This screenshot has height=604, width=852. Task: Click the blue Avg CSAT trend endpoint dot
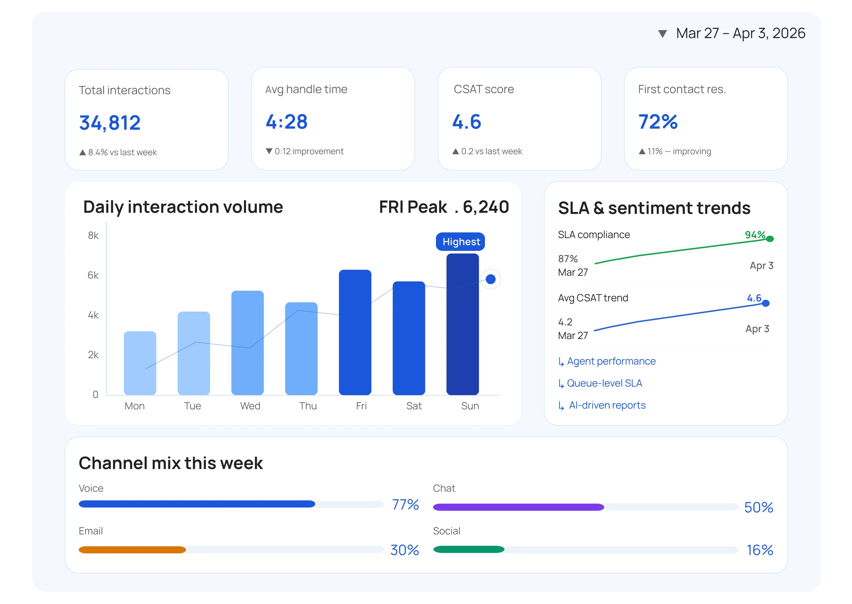(765, 303)
